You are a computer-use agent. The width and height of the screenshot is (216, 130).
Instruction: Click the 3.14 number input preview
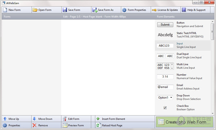(x=165, y=77)
